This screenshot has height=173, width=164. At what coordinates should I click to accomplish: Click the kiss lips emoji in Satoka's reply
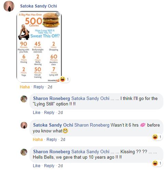coord(143,125)
